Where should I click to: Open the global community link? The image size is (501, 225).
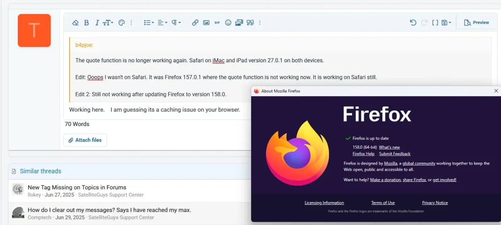pyautogui.click(x=419, y=163)
